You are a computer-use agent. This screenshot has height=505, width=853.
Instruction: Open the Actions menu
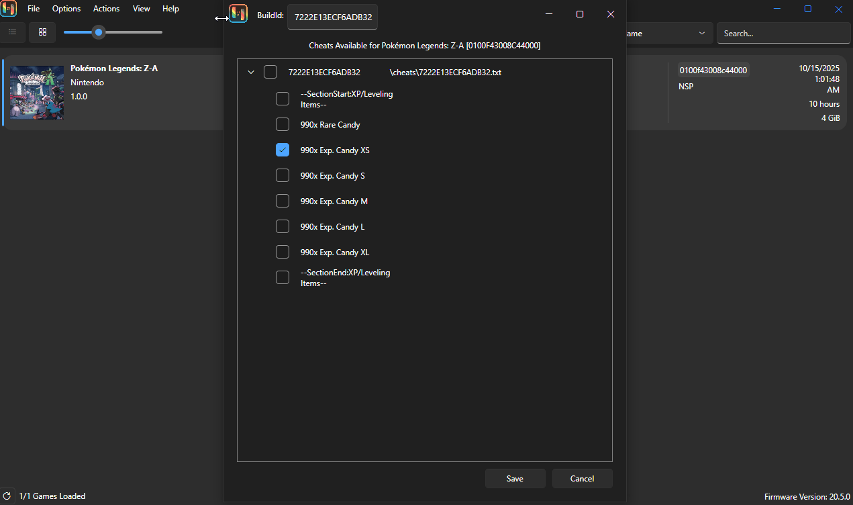[106, 9]
